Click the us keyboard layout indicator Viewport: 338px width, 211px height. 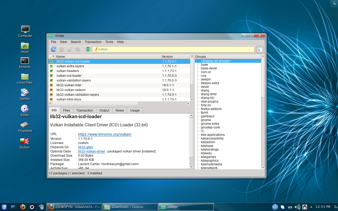pos(290,207)
